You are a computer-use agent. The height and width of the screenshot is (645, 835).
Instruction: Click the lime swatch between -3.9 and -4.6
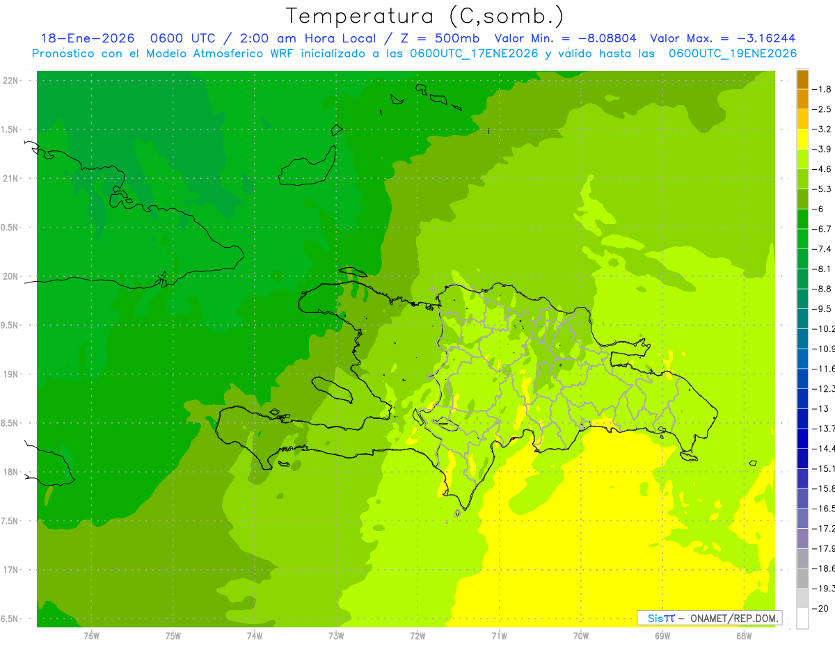pyautogui.click(x=802, y=159)
